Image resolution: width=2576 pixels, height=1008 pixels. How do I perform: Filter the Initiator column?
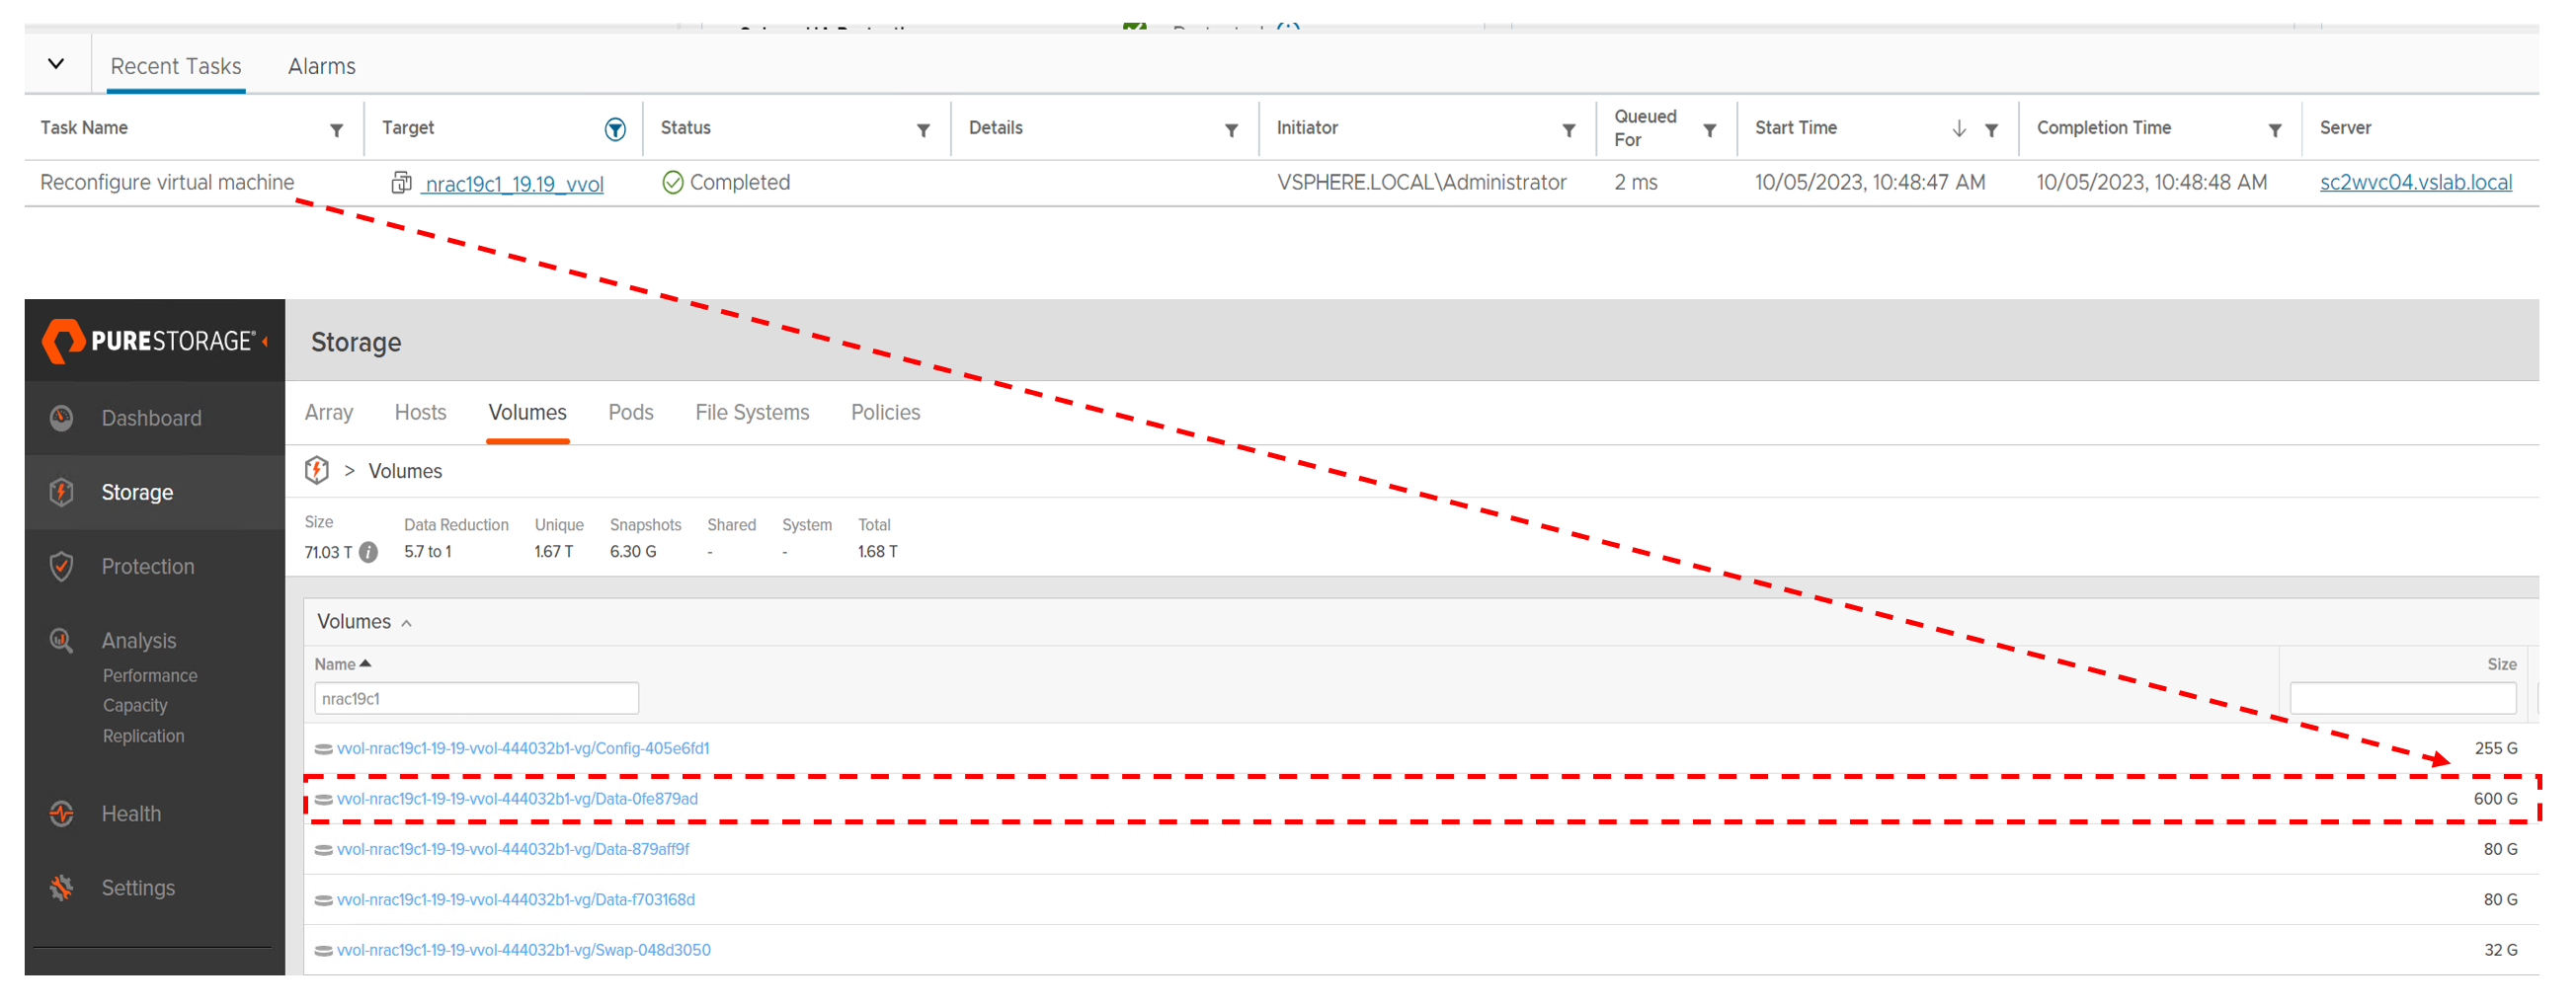tap(1569, 130)
